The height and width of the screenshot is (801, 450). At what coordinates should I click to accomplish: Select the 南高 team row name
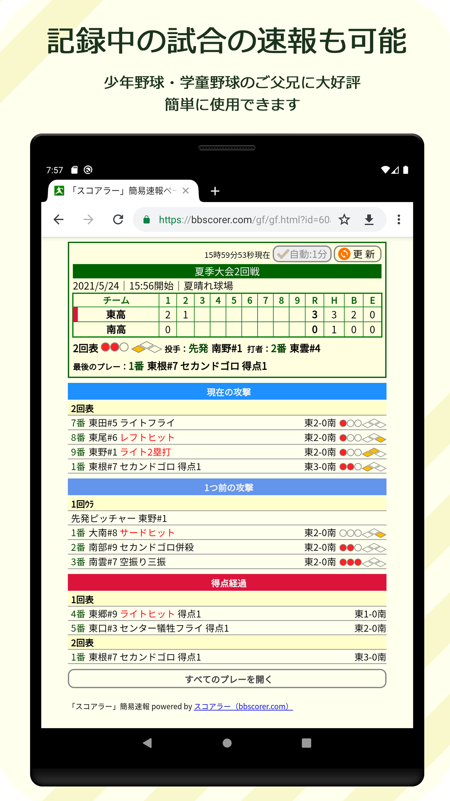pyautogui.click(x=116, y=329)
